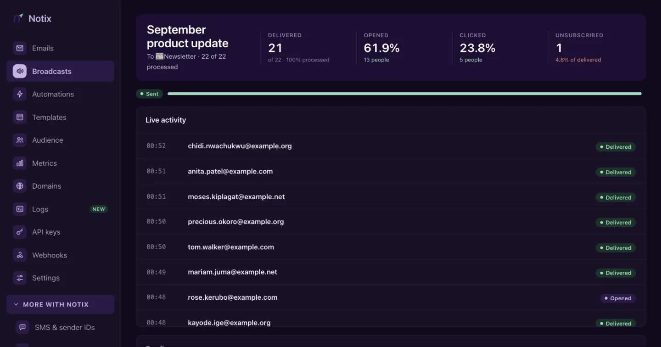Go to the Domains label
Viewport: 661px width, 347px height.
tap(46, 186)
